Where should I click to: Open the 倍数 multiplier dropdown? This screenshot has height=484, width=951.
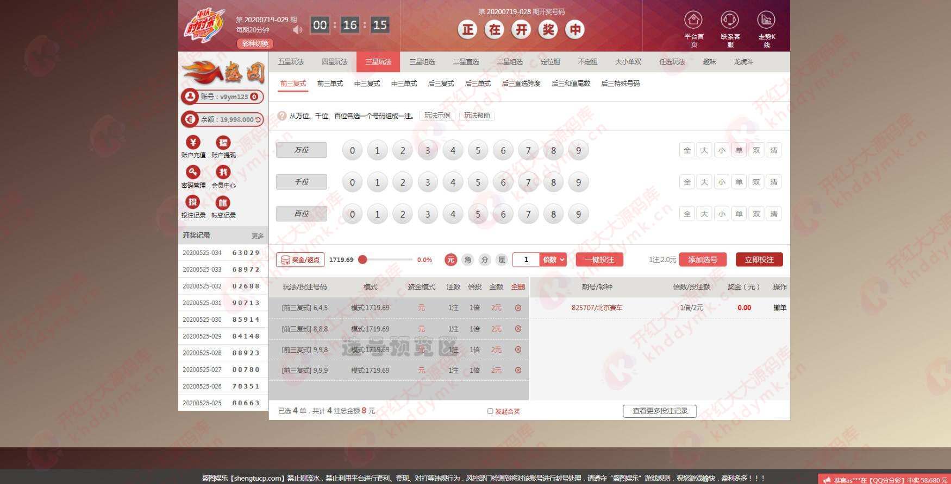click(553, 260)
